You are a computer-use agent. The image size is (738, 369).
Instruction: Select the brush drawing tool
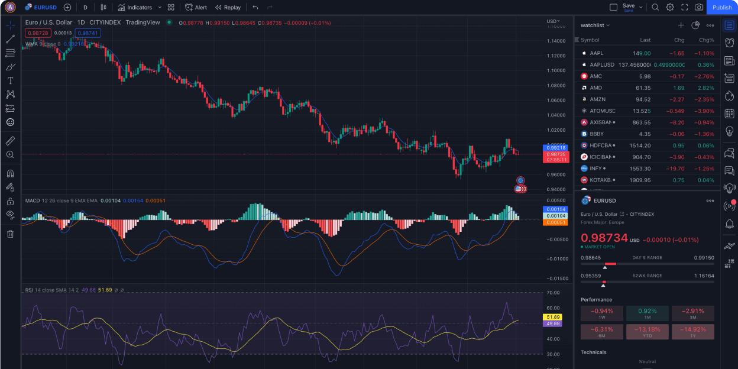pyautogui.click(x=10, y=67)
